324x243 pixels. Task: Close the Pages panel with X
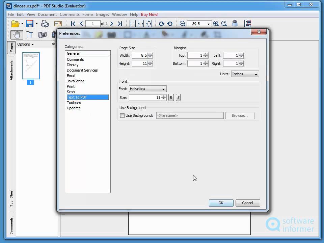coord(53,44)
